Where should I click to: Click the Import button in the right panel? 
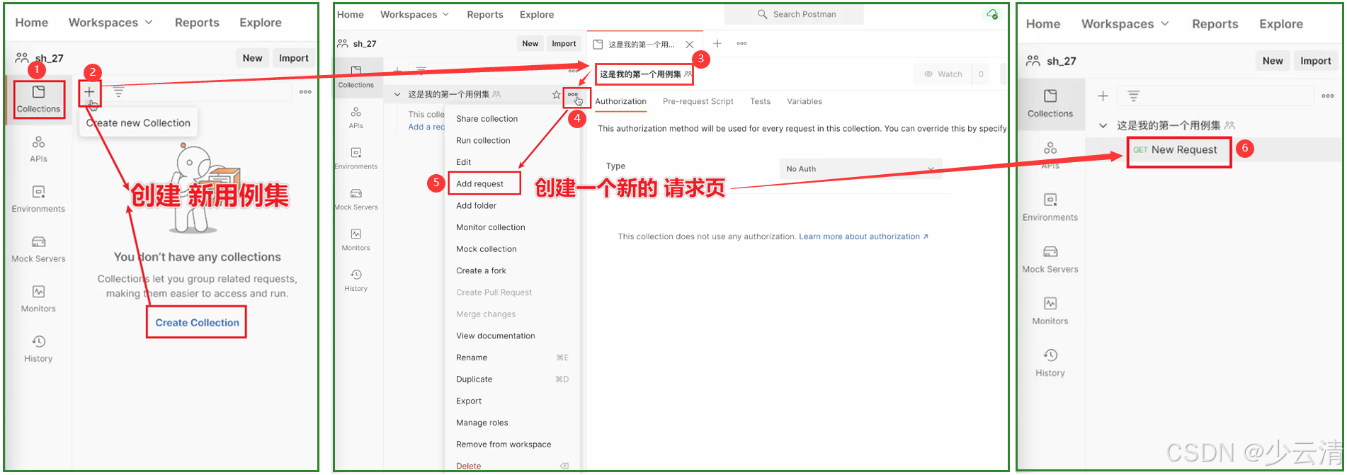tap(1315, 61)
